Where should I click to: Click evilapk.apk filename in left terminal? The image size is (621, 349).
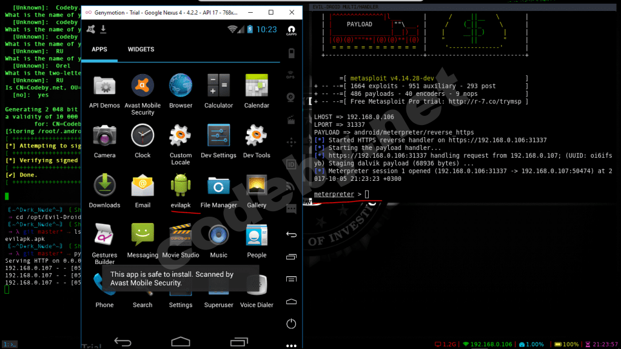25,239
